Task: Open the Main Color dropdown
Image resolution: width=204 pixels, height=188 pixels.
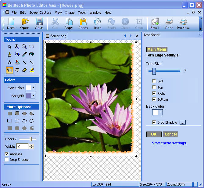Action: [x=33, y=88]
